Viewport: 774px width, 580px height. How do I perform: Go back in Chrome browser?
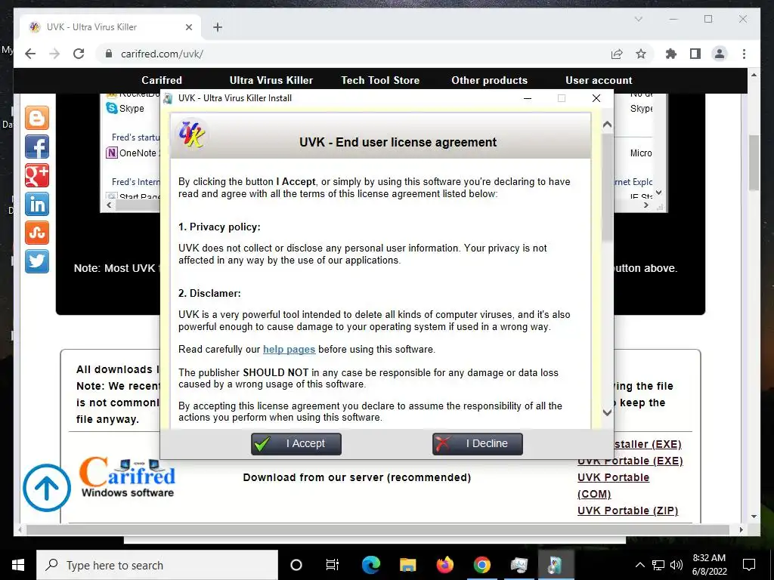coord(30,54)
